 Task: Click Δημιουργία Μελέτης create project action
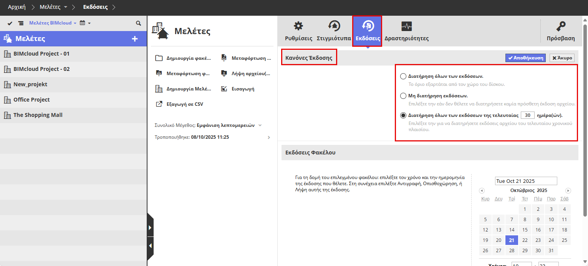point(183,89)
